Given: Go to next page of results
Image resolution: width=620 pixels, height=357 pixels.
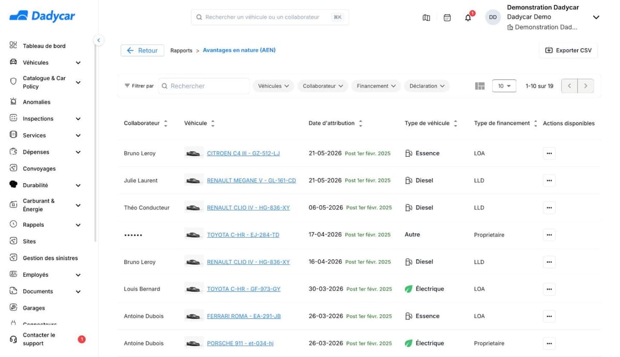Looking at the screenshot, I should pos(585,86).
